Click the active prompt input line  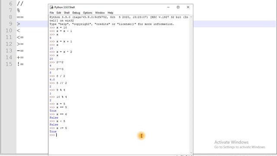[x=119, y=135]
